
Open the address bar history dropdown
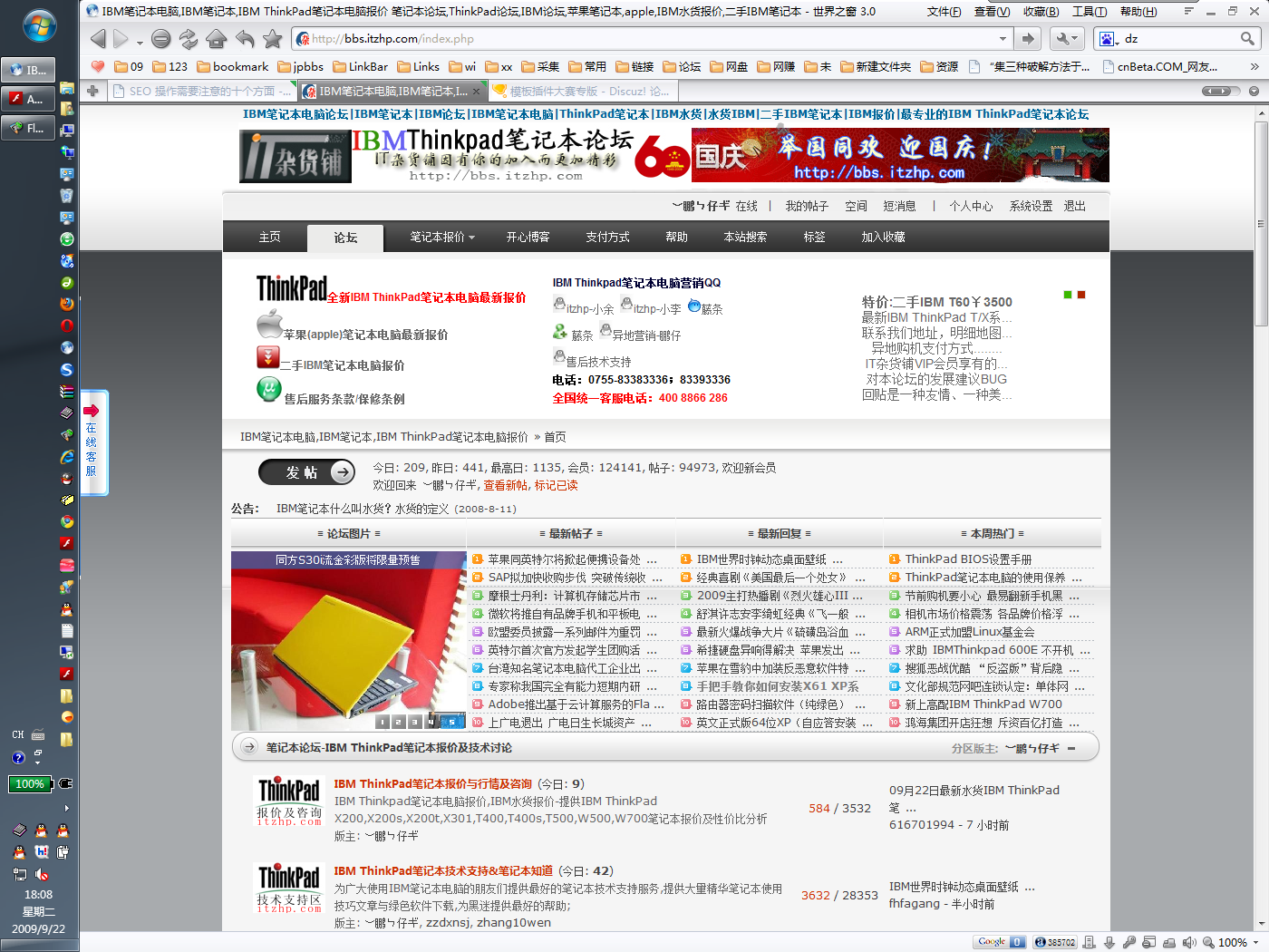coord(1003,39)
